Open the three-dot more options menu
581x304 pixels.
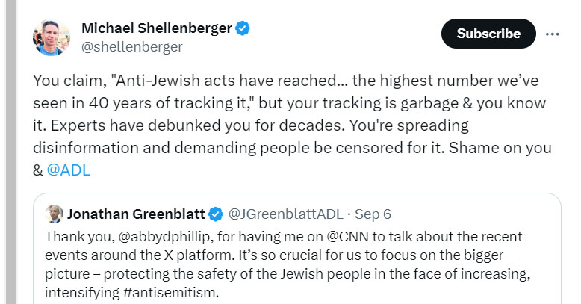552,34
